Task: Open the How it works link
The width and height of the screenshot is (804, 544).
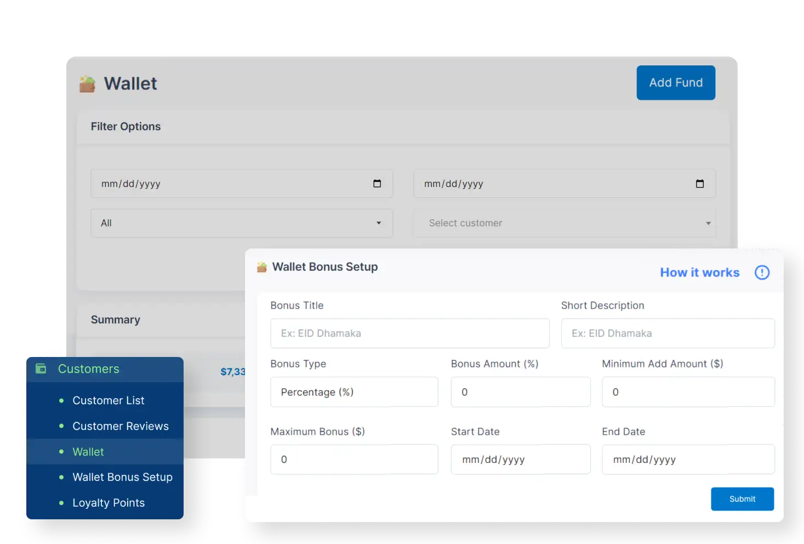Action: point(699,272)
